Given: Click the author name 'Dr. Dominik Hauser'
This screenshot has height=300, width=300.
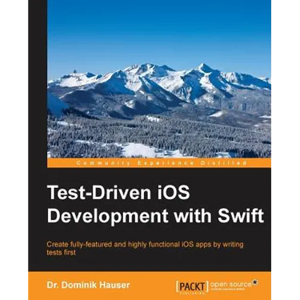Looking at the screenshot, I should click(x=88, y=285).
